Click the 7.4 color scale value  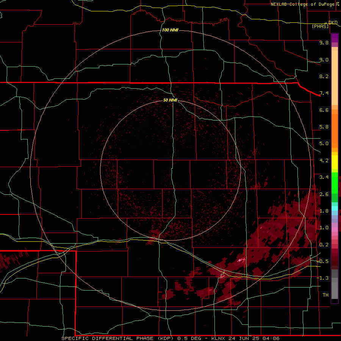(x=324, y=93)
